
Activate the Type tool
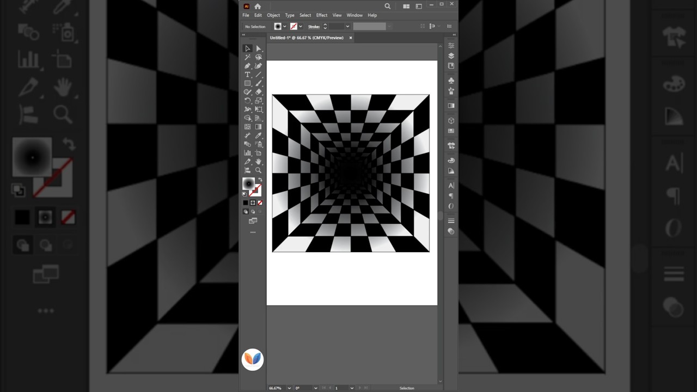tap(247, 75)
